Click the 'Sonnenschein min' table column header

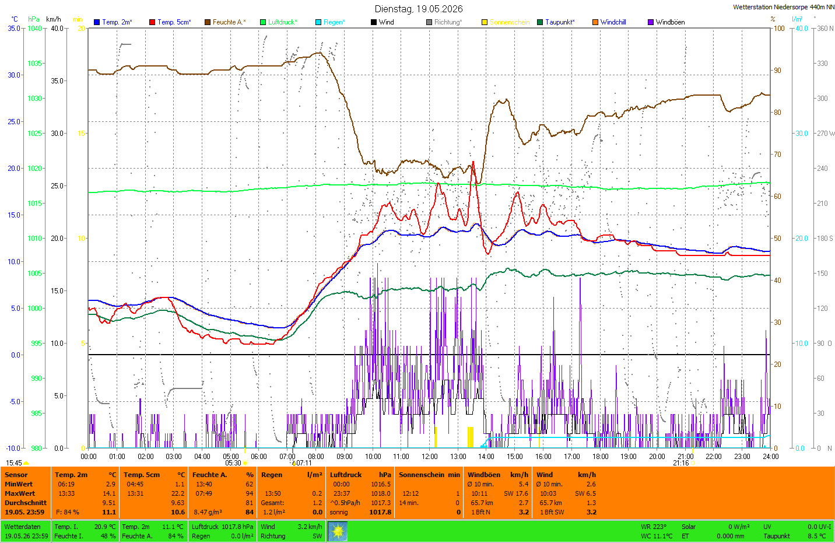pyautogui.click(x=429, y=475)
